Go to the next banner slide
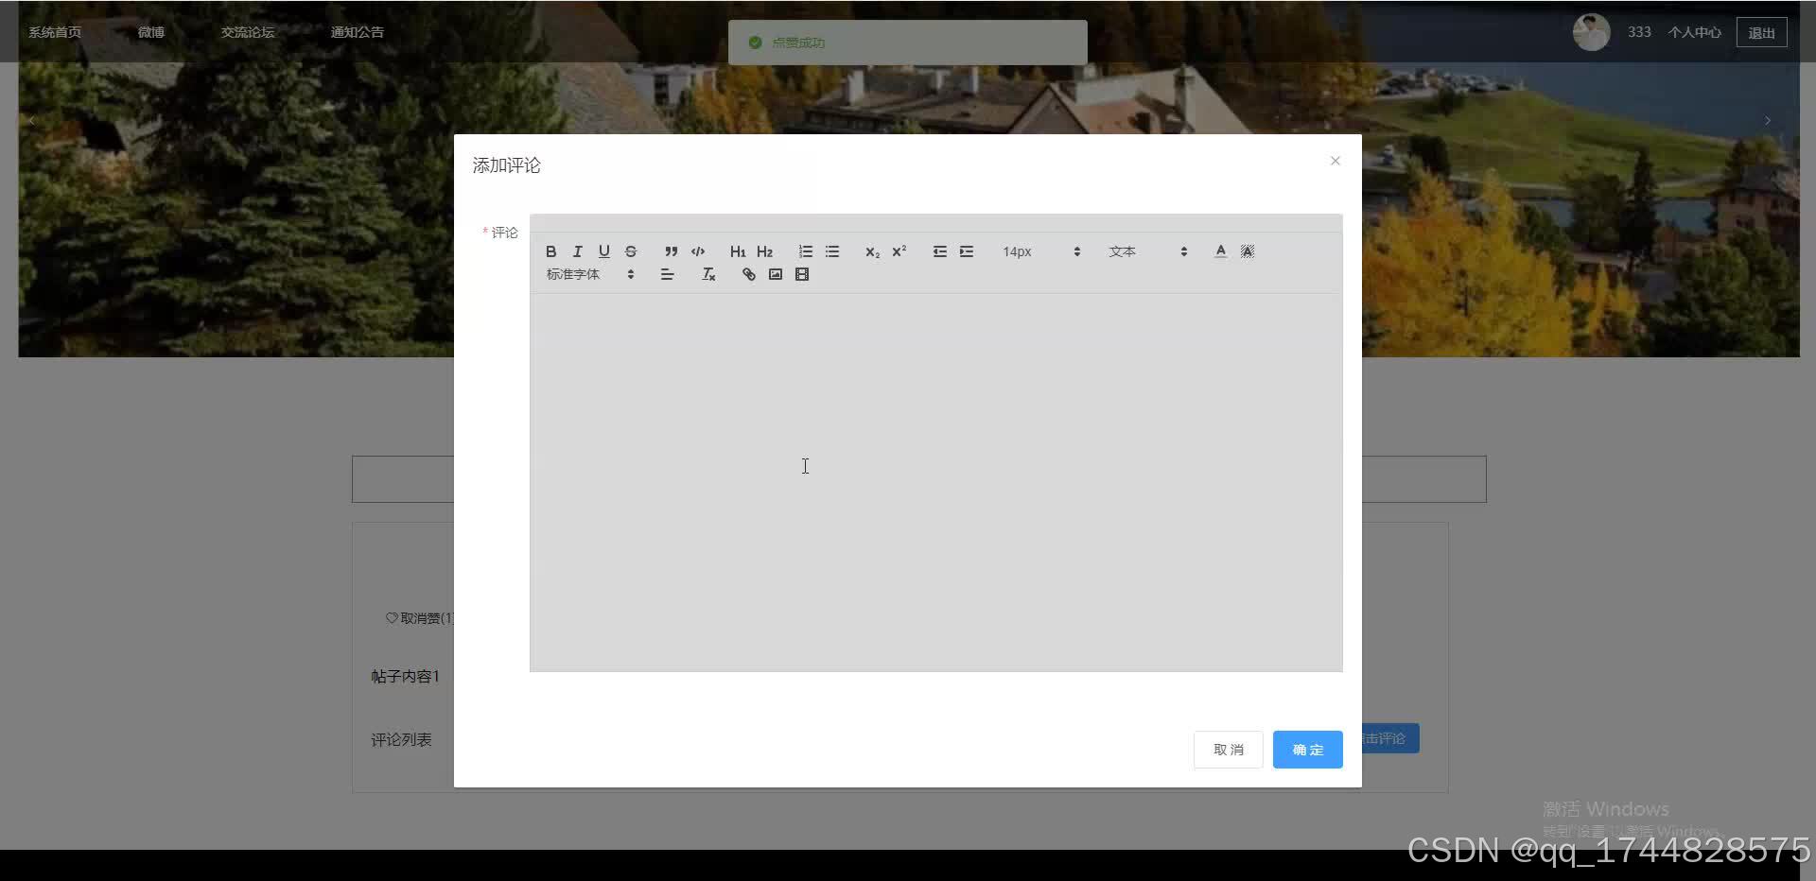This screenshot has width=1816, height=881. (1767, 121)
